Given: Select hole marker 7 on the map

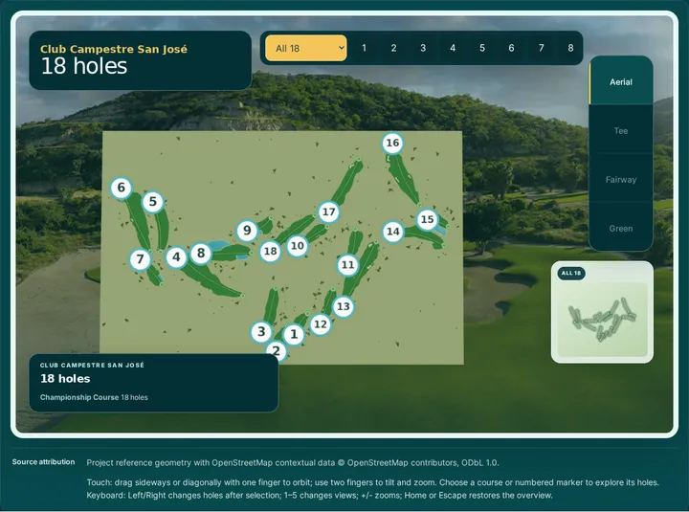Looking at the screenshot, I should 140,258.
